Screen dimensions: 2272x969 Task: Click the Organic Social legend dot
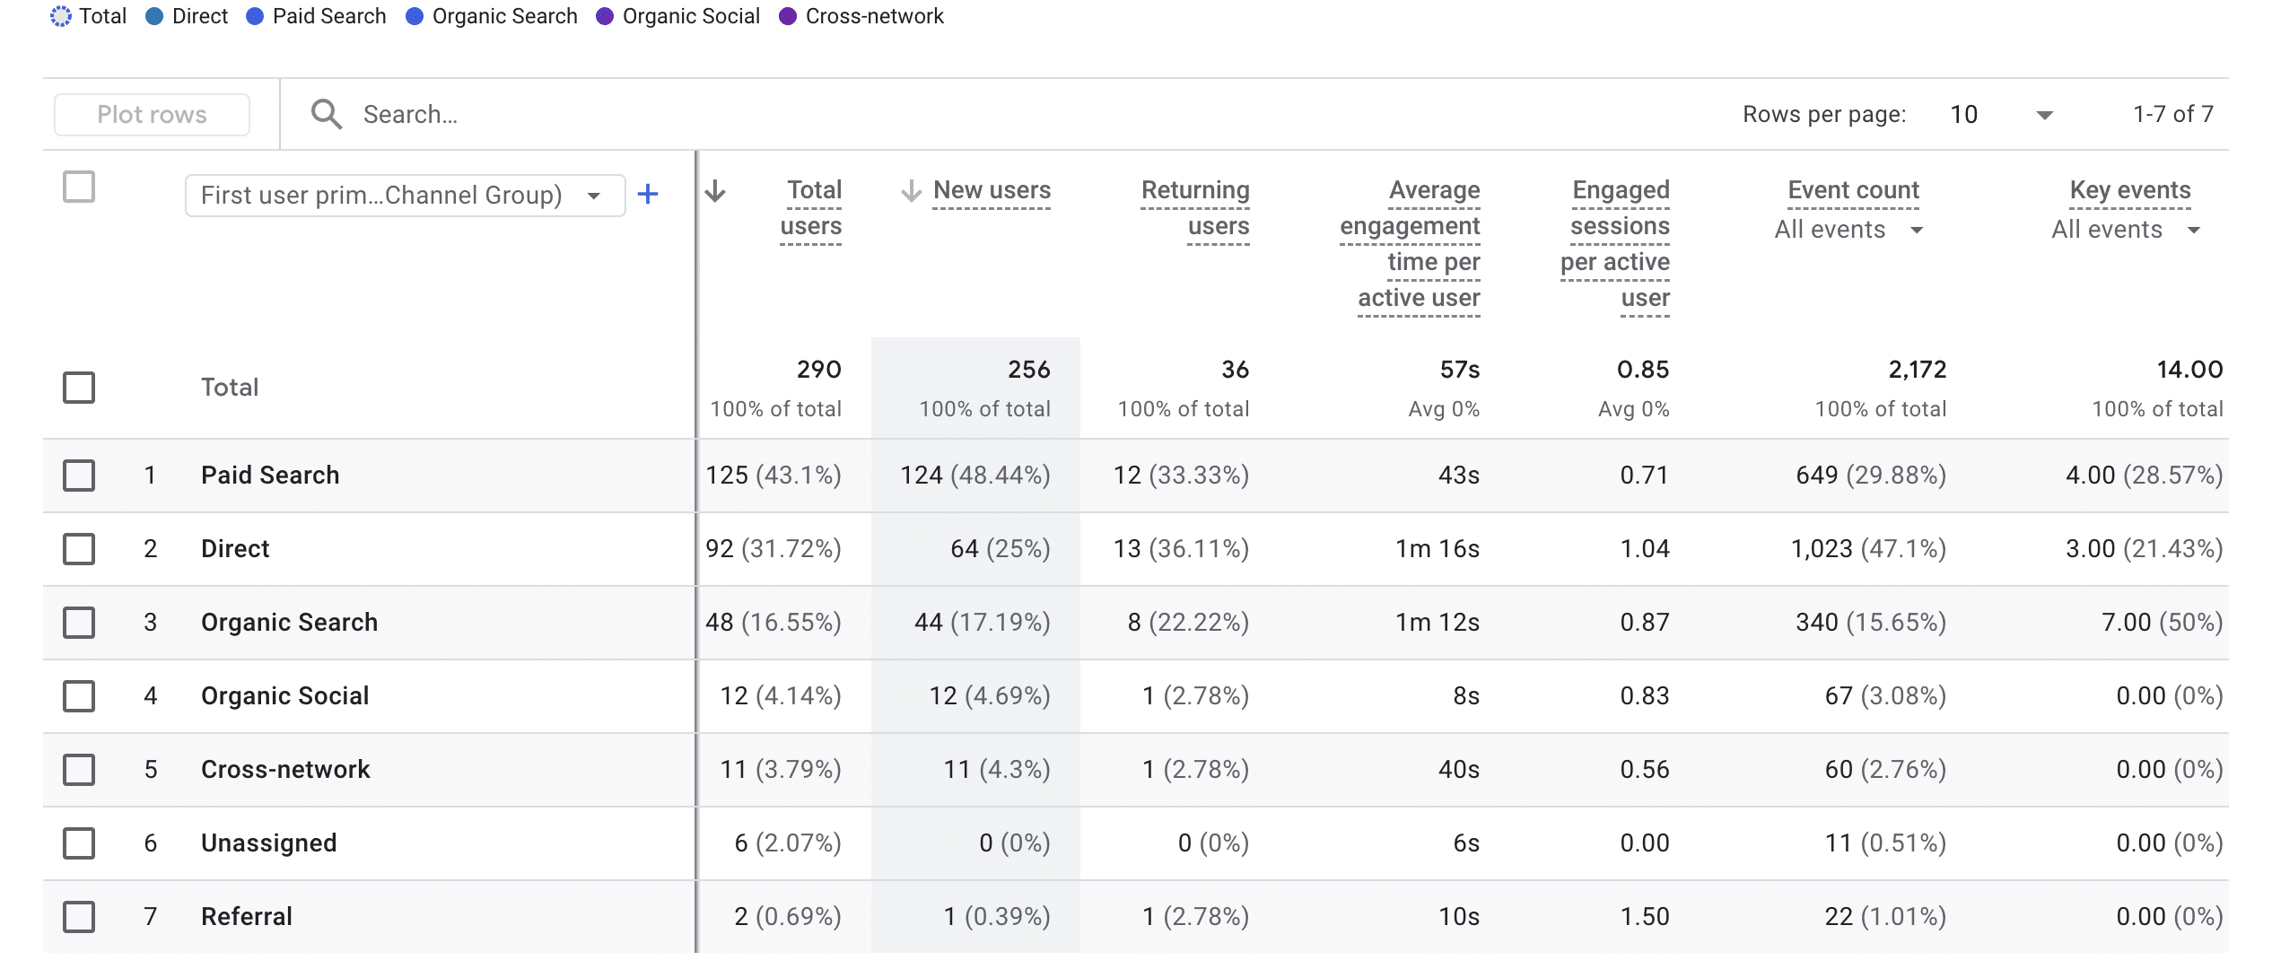605,16
